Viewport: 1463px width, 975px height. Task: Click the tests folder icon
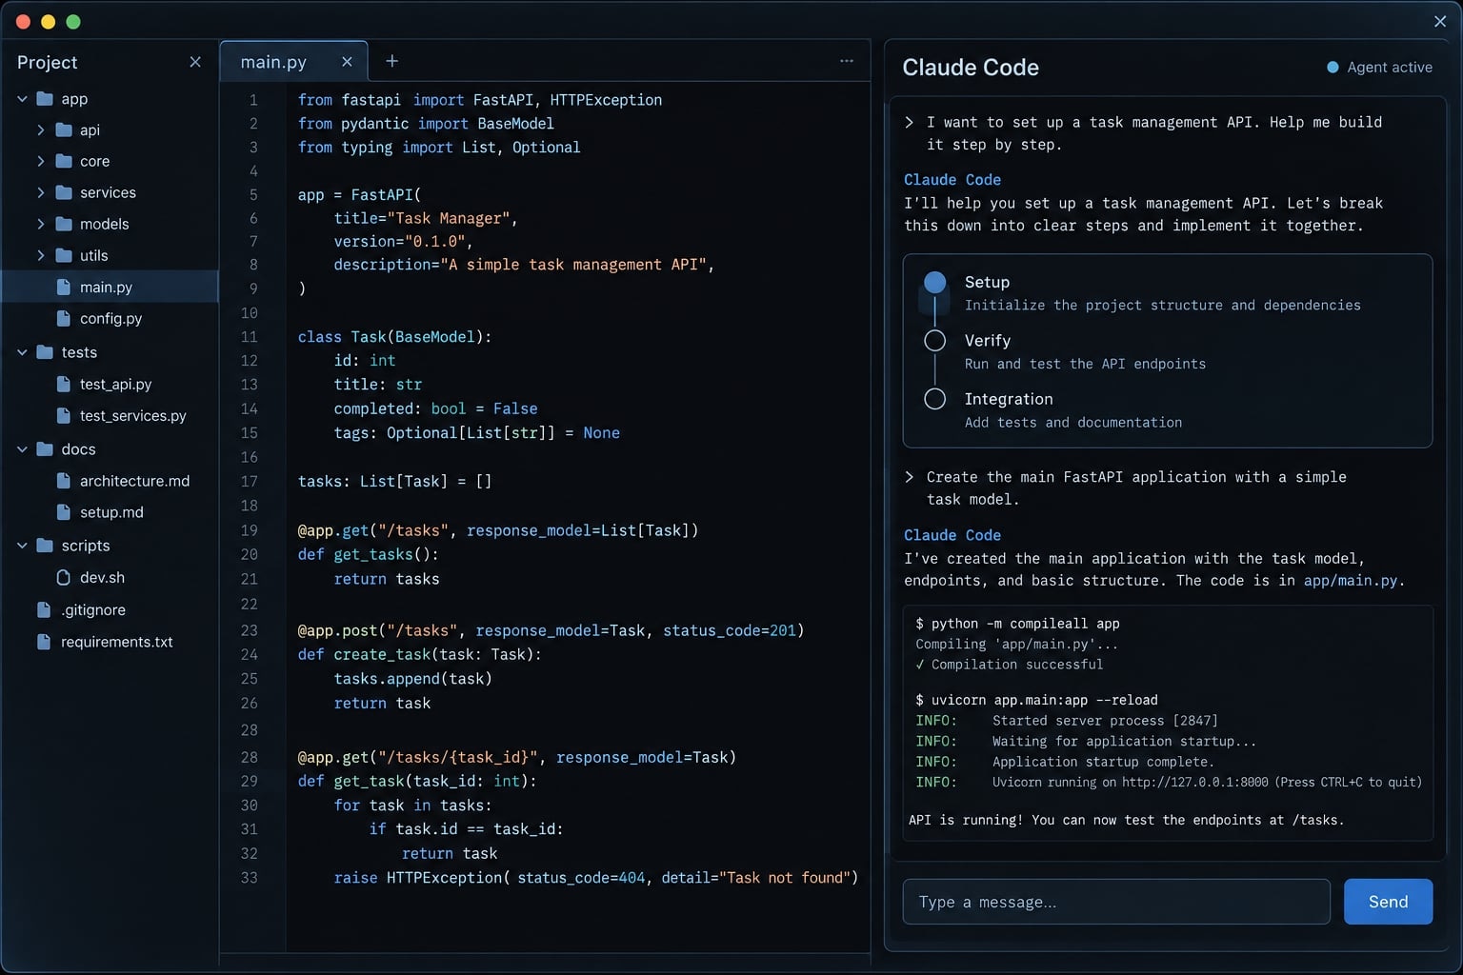pyautogui.click(x=45, y=352)
